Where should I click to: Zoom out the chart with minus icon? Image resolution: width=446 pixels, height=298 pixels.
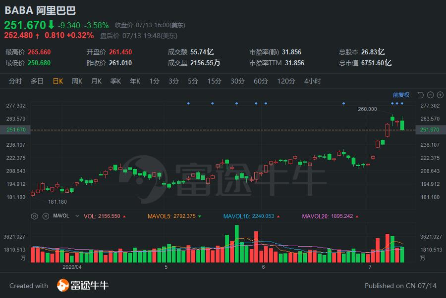pyautogui.click(x=430, y=95)
